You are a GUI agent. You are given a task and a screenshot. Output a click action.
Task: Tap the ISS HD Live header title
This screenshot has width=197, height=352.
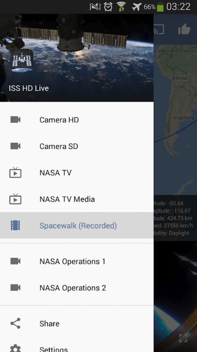pyautogui.click(x=29, y=88)
